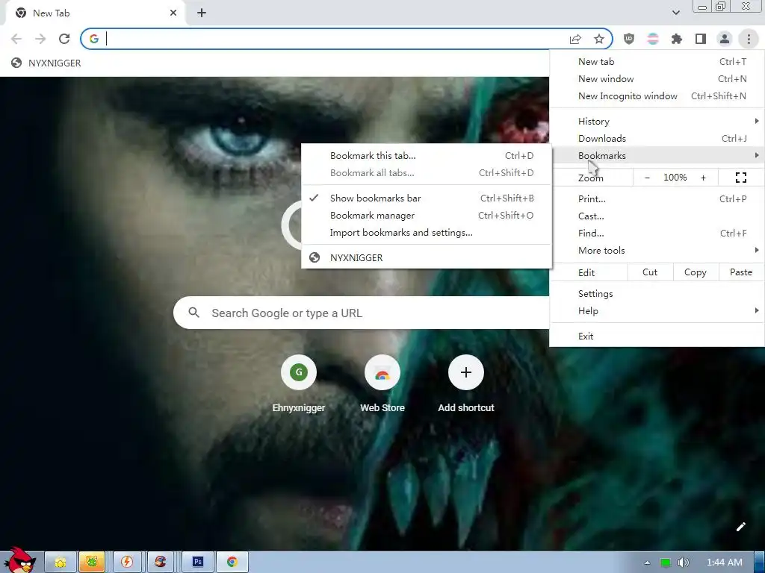Click the fullscreen icon in Zoom row
Viewport: 765px width, 573px height.
(x=740, y=178)
